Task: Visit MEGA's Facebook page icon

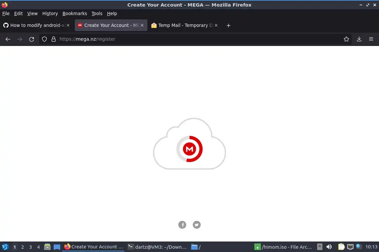Action: (x=182, y=225)
